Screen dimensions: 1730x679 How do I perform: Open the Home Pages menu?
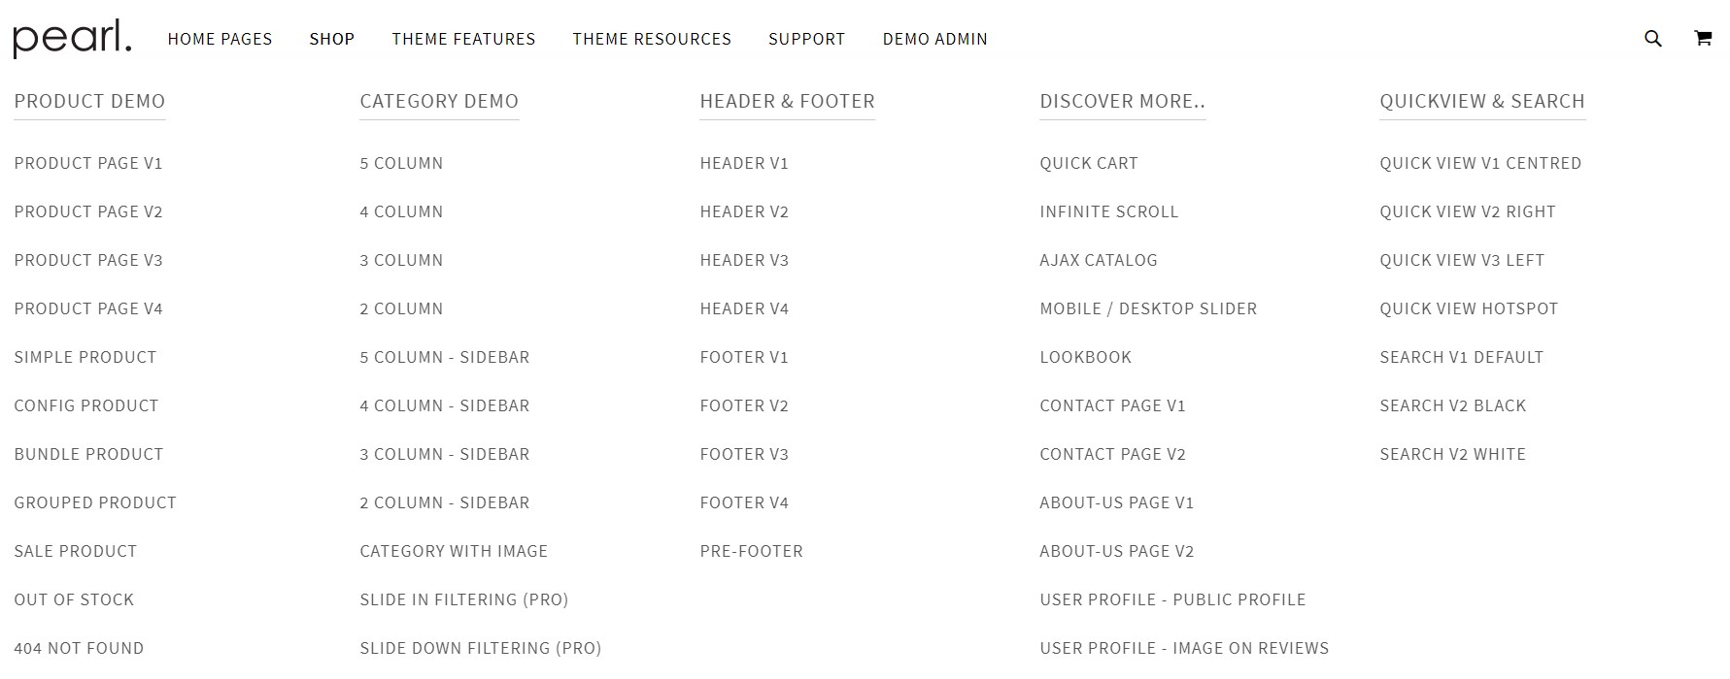(x=220, y=39)
